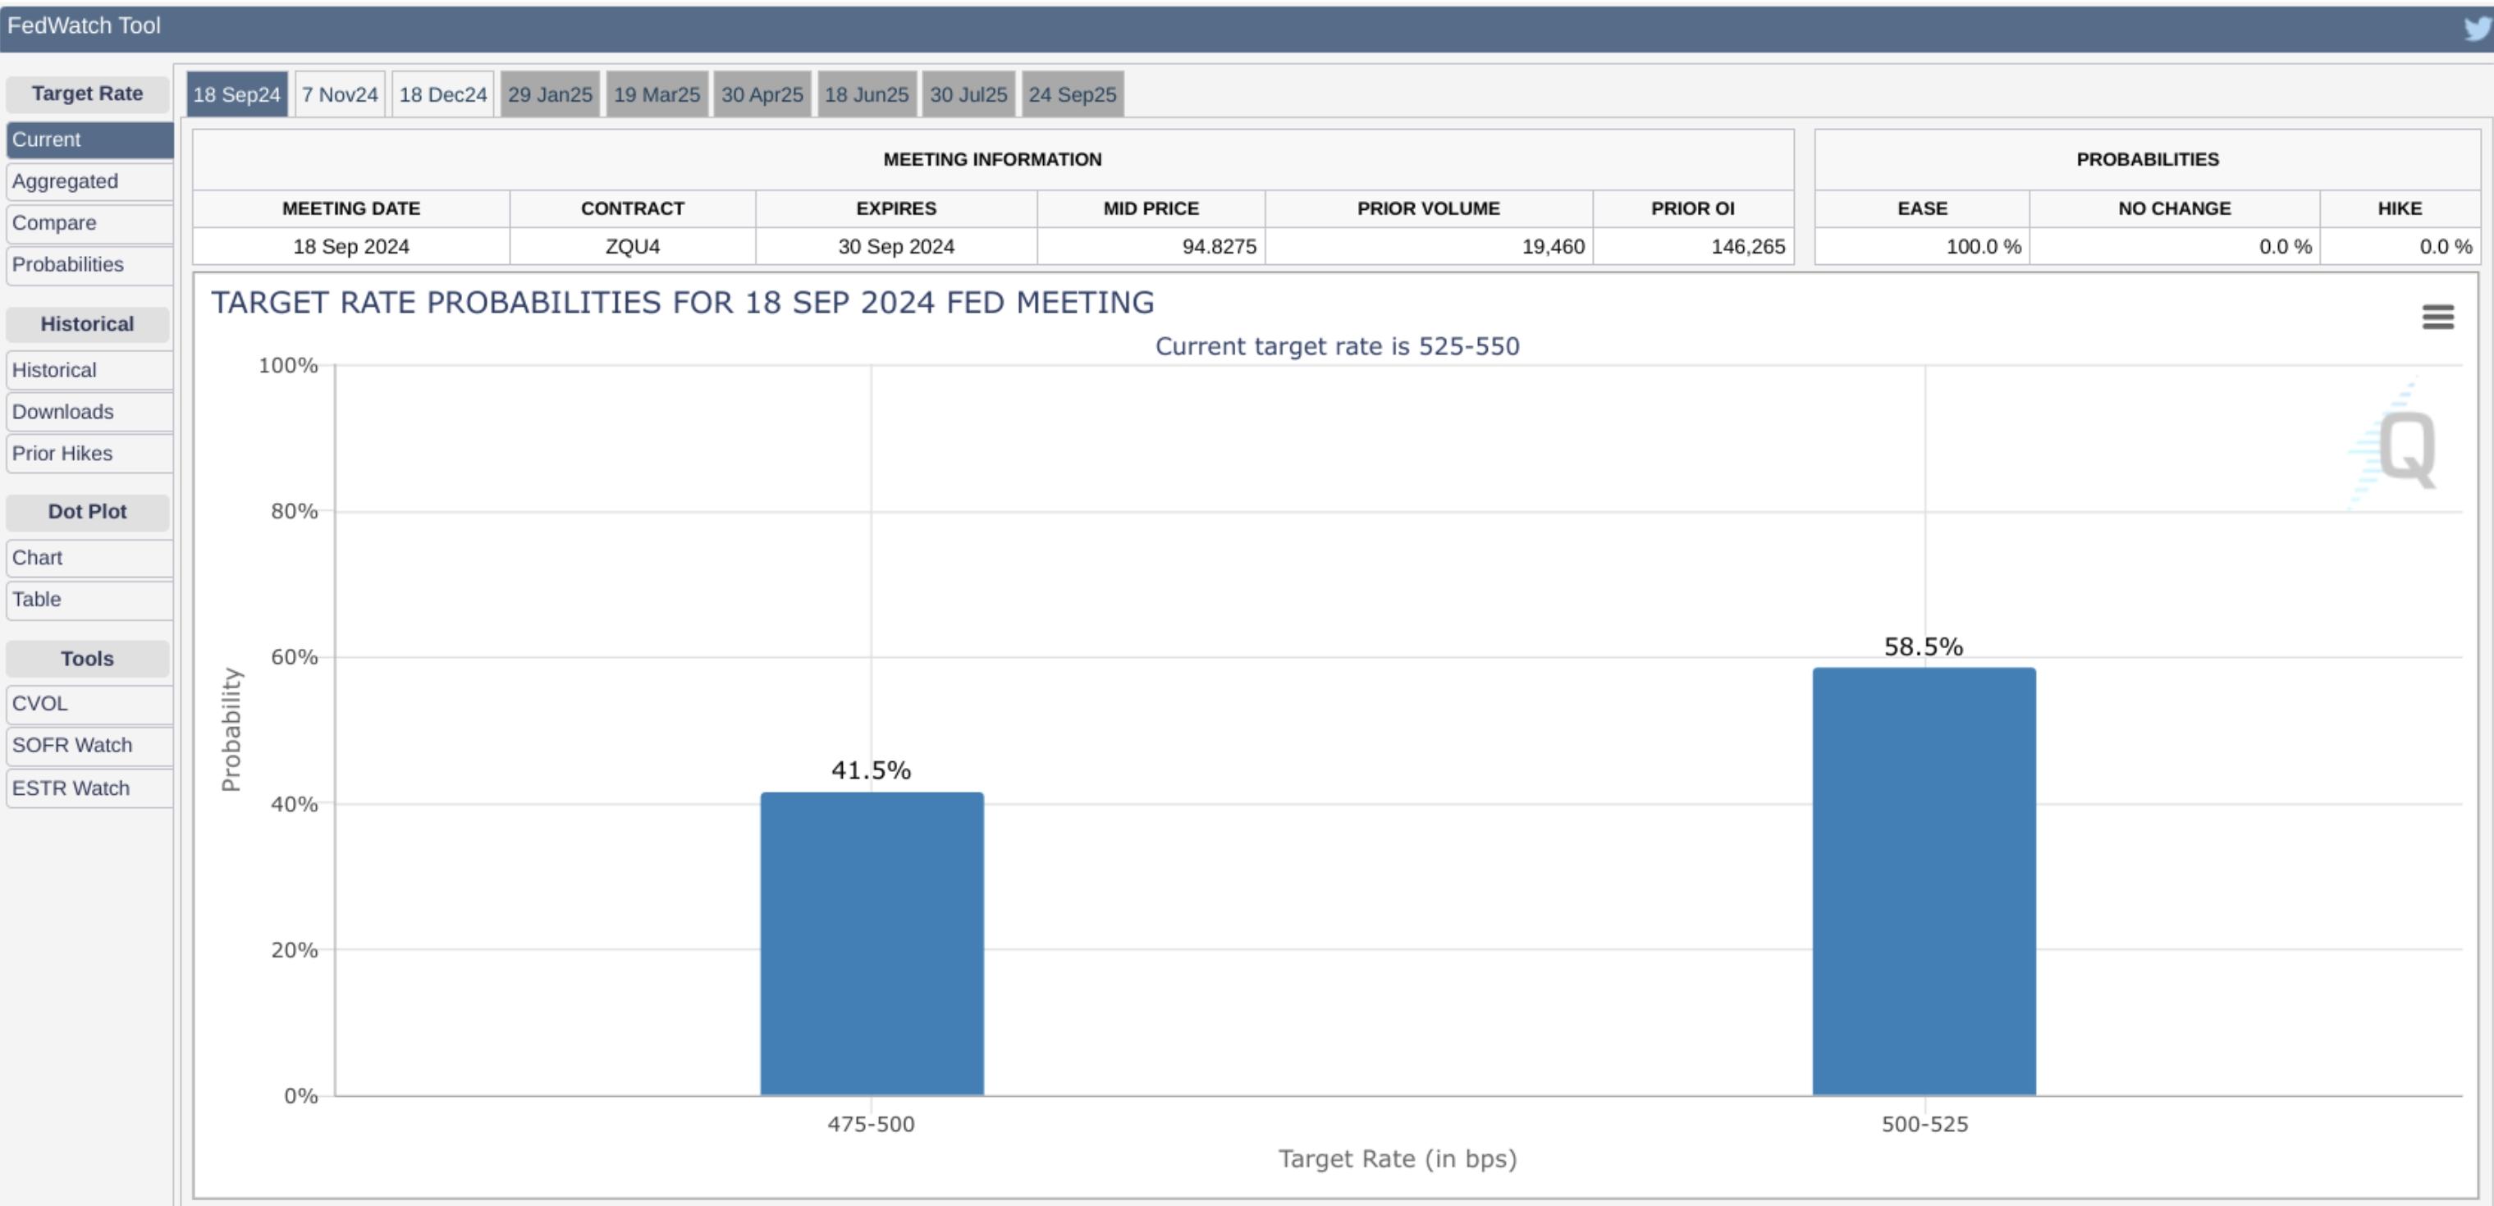
Task: Switch to the 18 Dec24 tab
Action: point(443,94)
